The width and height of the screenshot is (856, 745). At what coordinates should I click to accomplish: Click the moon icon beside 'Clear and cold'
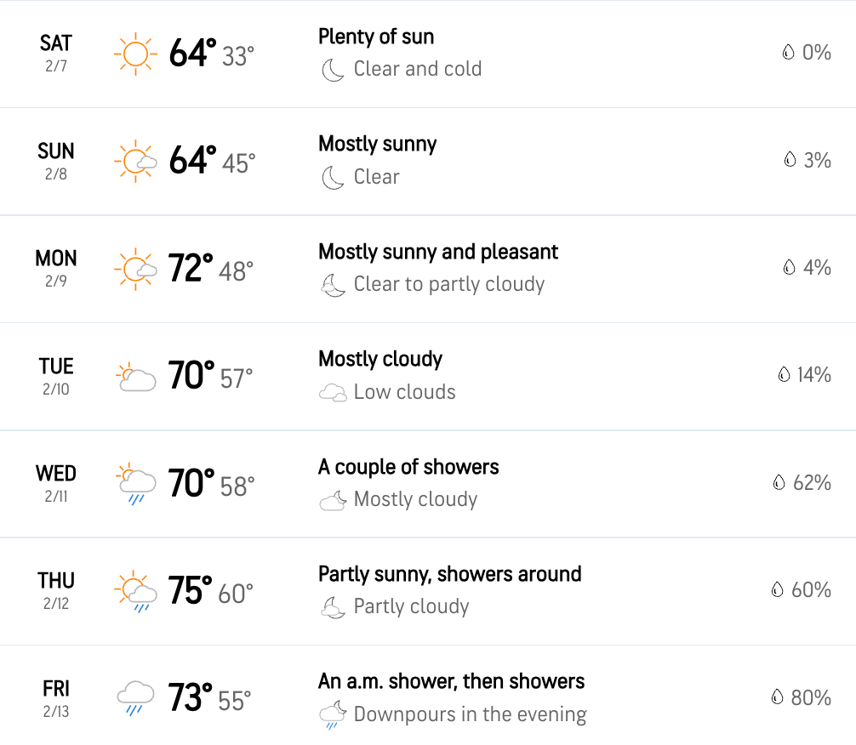pos(333,70)
